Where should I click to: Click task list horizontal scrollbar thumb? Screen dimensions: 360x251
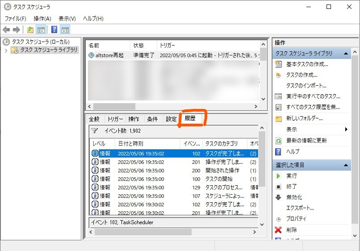(x=114, y=107)
